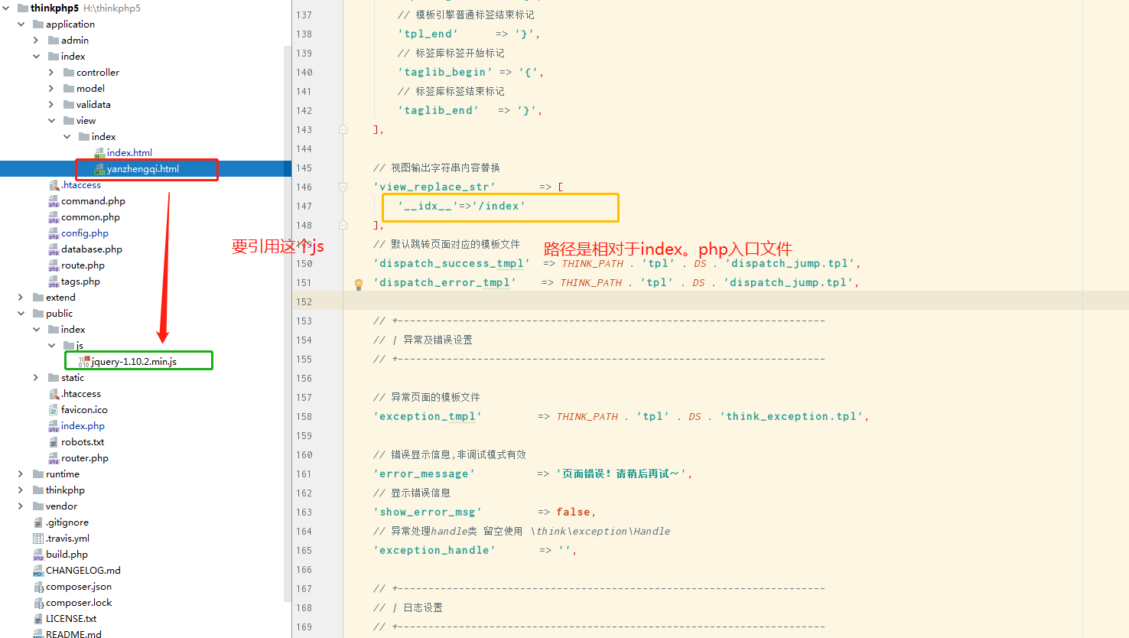
Task: Open database.php from the project tree
Action: [x=91, y=249]
